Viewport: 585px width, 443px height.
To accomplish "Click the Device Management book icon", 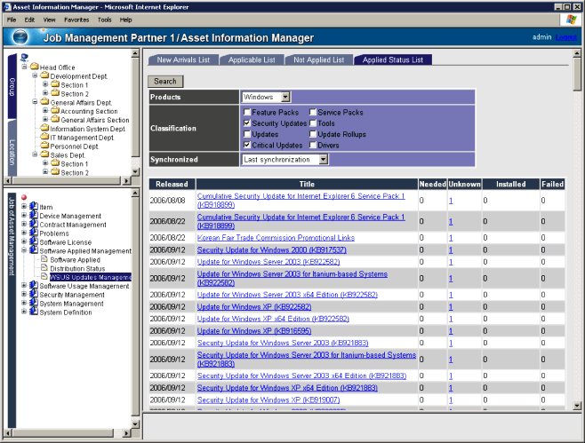I will [x=34, y=216].
